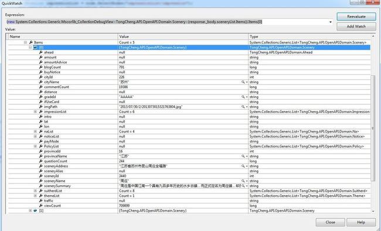
Task: Click the property icon beside traffic
Action: click(x=40, y=201)
